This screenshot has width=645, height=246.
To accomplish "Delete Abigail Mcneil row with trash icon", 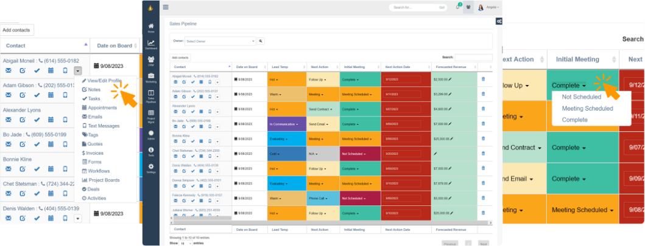I will point(484,79).
